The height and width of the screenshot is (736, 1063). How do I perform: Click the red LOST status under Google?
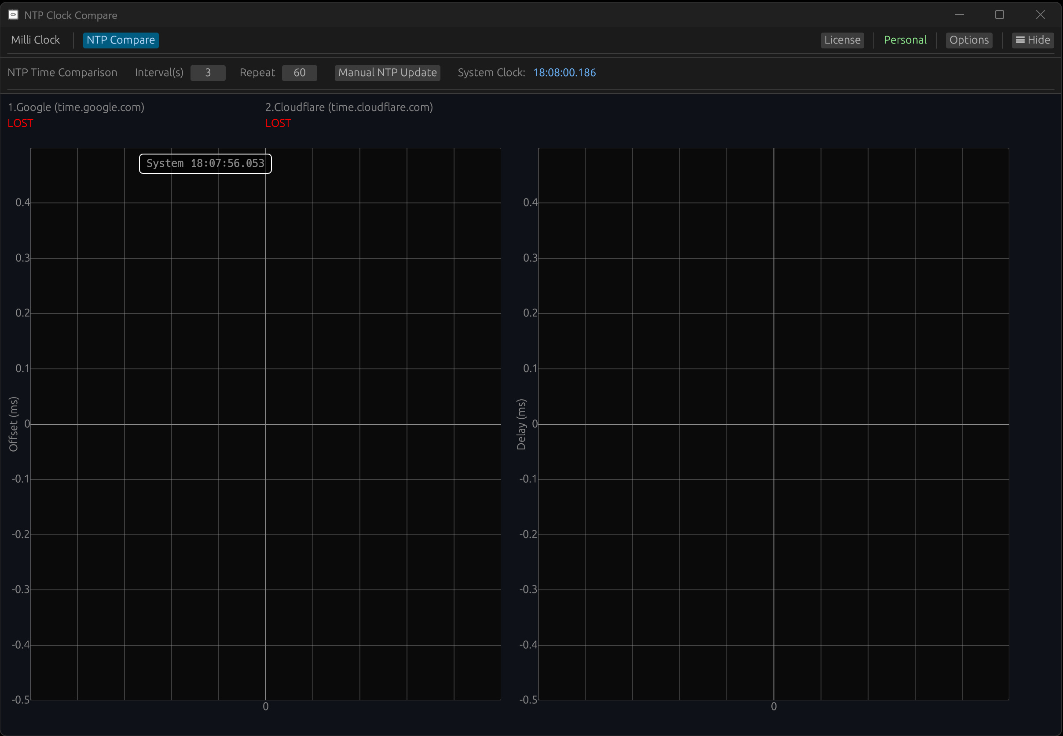[20, 124]
